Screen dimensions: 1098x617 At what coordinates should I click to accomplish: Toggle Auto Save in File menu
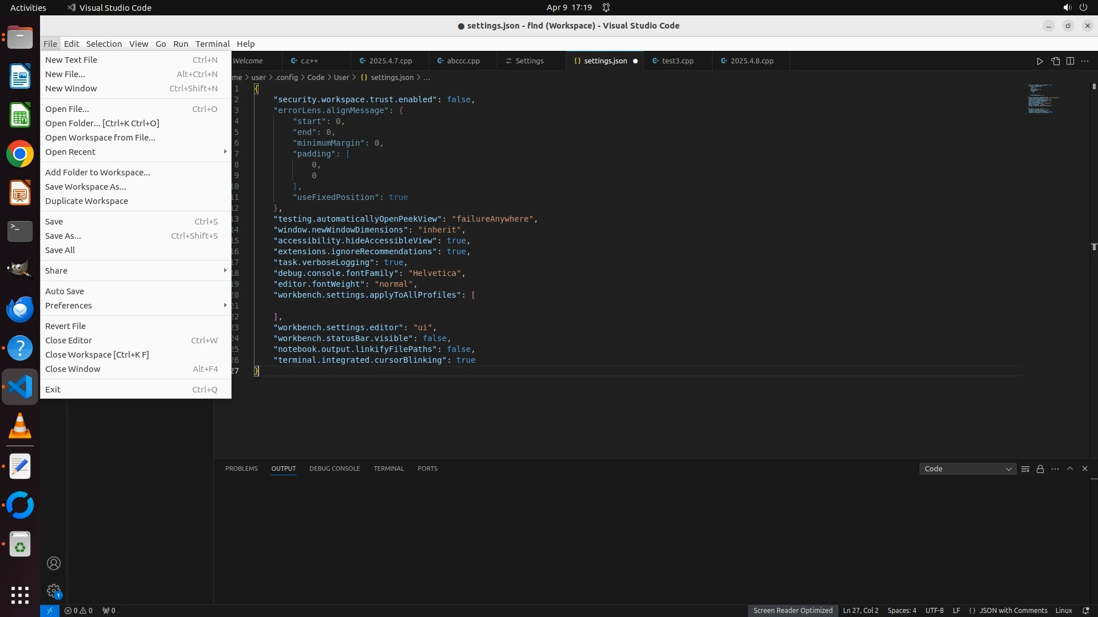(65, 291)
